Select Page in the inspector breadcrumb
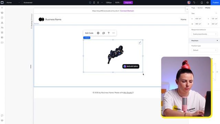The height and width of the screenshot is (124, 220). tap(193, 8)
